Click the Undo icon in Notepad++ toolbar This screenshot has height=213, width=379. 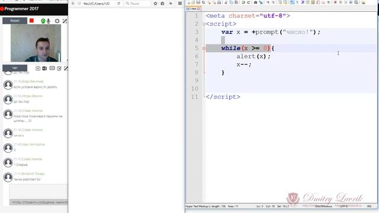point(243,2)
